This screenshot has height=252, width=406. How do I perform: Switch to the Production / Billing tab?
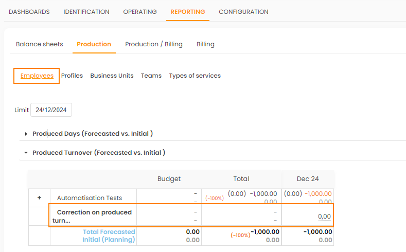[154, 44]
